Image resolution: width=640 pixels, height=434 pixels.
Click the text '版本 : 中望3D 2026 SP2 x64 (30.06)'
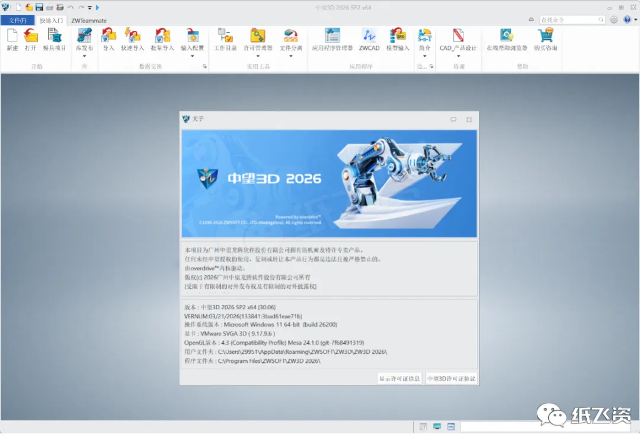(x=230, y=307)
